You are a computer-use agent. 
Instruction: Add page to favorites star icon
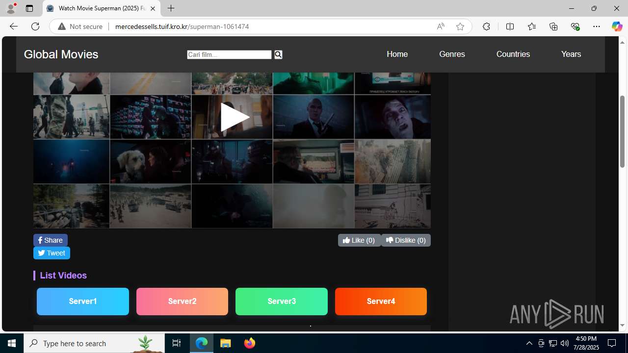click(x=460, y=26)
